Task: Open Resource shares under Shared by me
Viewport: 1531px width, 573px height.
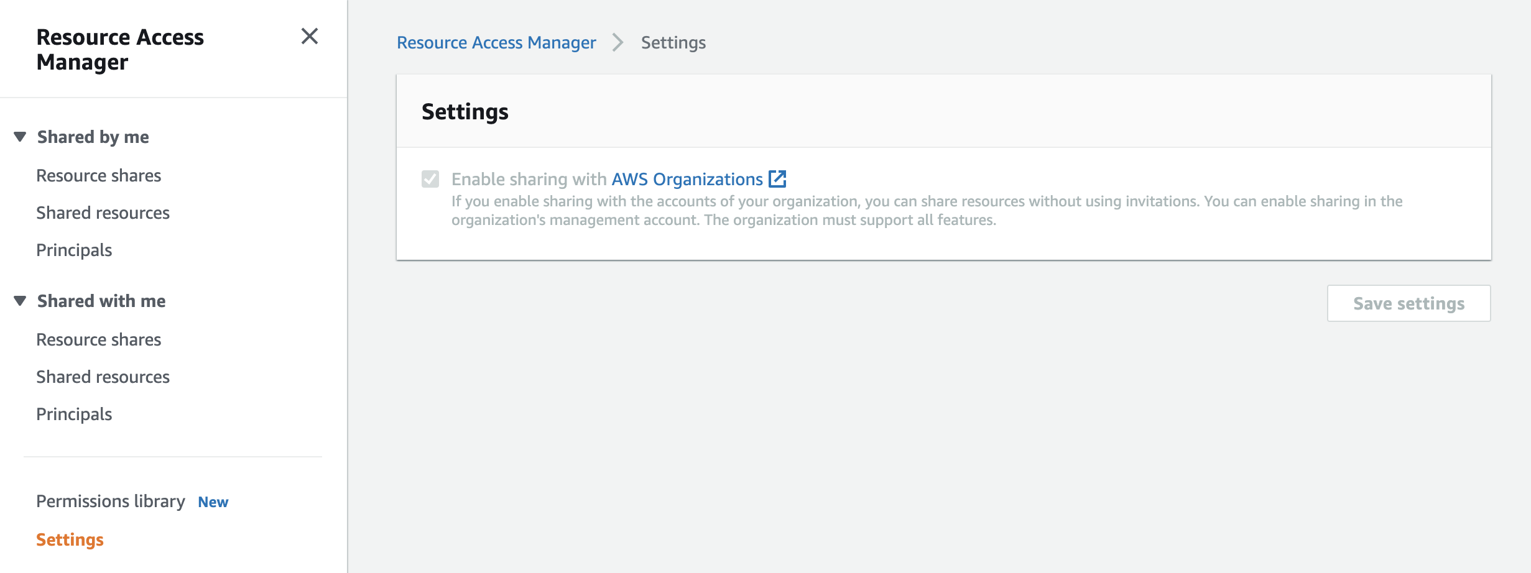Action: [99, 175]
